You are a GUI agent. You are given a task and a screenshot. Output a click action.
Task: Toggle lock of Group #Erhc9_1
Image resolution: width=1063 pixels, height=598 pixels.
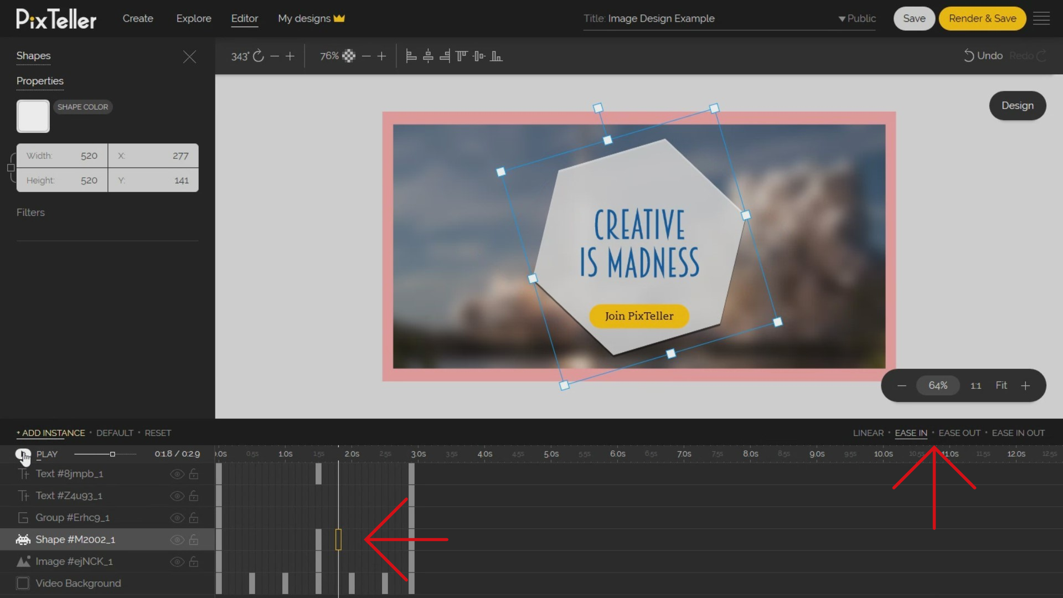coord(194,518)
